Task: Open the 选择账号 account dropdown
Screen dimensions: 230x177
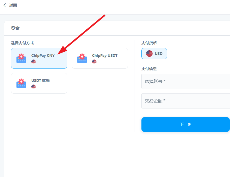Action: 186,81
